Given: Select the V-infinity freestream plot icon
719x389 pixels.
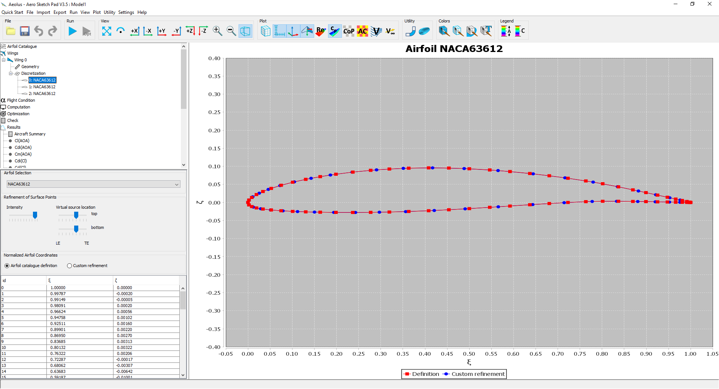Looking at the screenshot, I should pyautogui.click(x=391, y=31).
